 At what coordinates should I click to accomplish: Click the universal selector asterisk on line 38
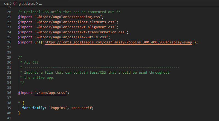click(x=19, y=102)
